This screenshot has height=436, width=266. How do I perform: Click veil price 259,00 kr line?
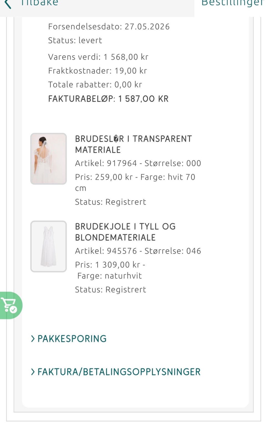click(x=135, y=182)
